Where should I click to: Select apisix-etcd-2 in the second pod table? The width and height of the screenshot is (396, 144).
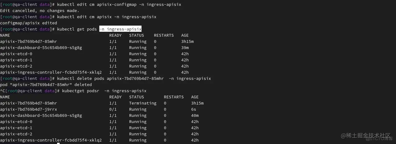tap(16, 134)
